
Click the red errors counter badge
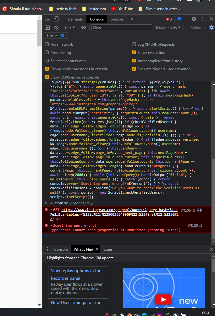(x=169, y=19)
